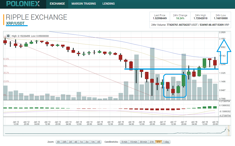Click the 38.2% Fibonacci level label
This screenshot has width=235, height=146.
pos(6,73)
